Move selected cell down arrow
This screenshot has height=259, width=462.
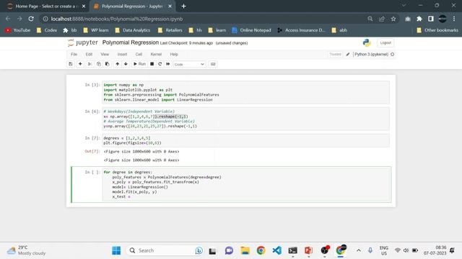pyautogui.click(x=126, y=64)
